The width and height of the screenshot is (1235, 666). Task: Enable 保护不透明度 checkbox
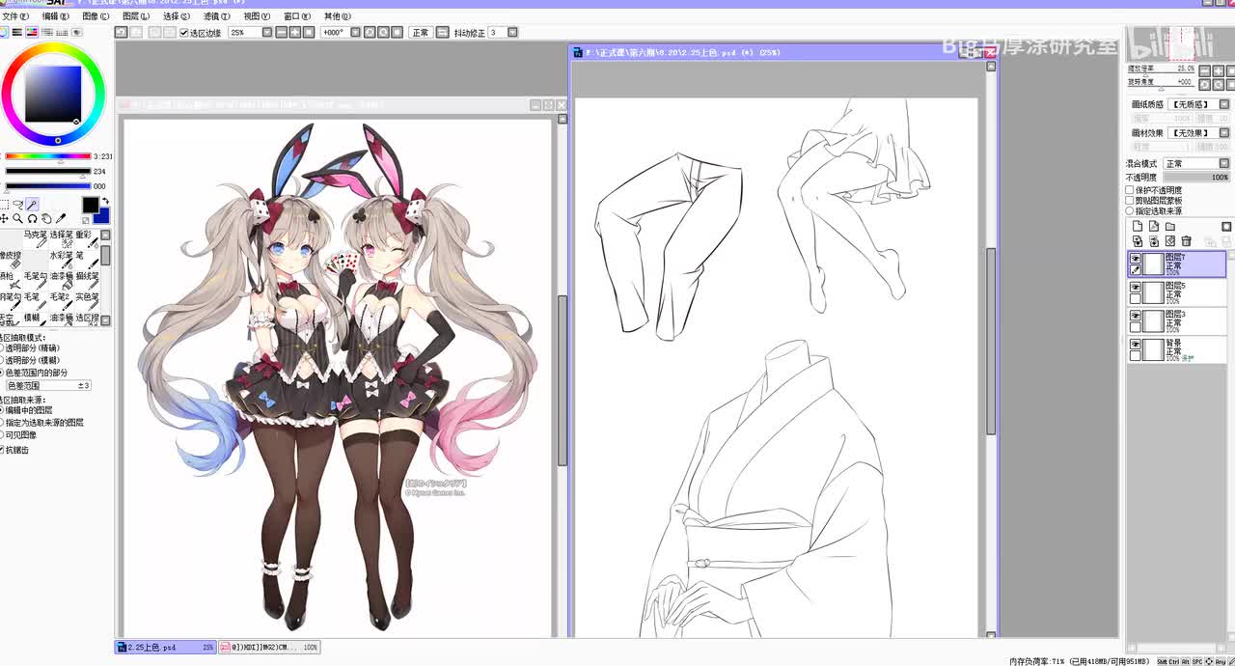pos(1129,190)
